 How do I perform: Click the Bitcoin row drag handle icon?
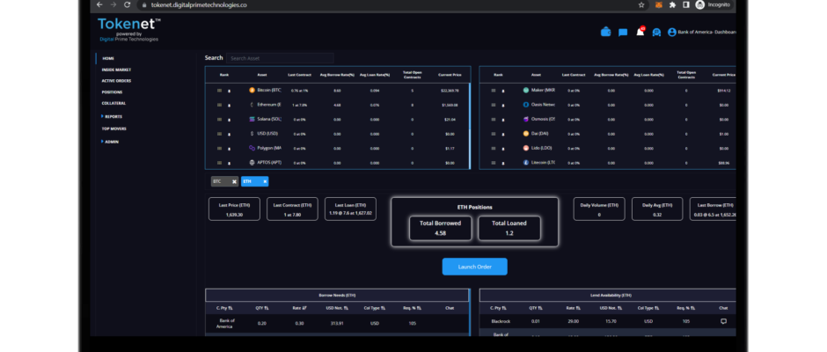pyautogui.click(x=219, y=91)
